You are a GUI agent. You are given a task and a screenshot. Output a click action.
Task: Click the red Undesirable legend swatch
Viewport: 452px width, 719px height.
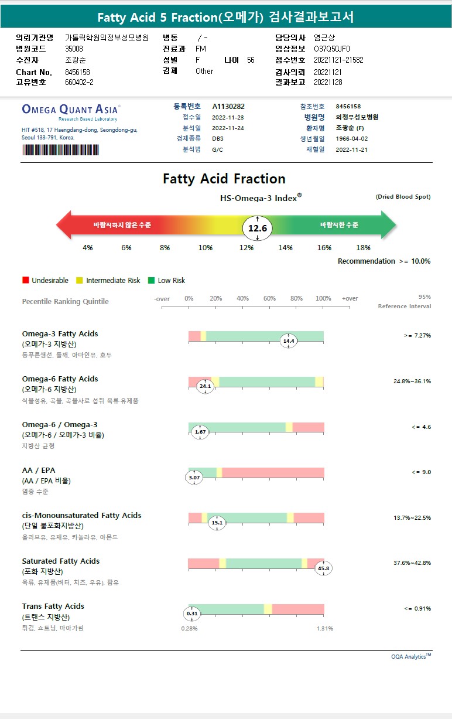tap(25, 281)
